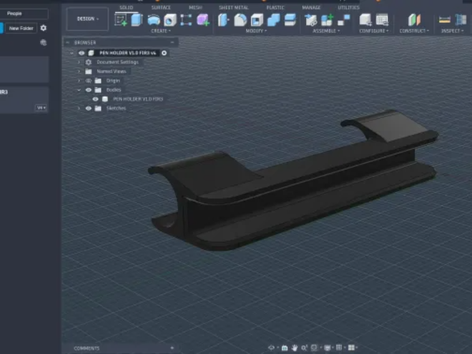Click the Offset Plane construct icon
Image resolution: width=472 pixels, height=354 pixels.
coord(414,20)
